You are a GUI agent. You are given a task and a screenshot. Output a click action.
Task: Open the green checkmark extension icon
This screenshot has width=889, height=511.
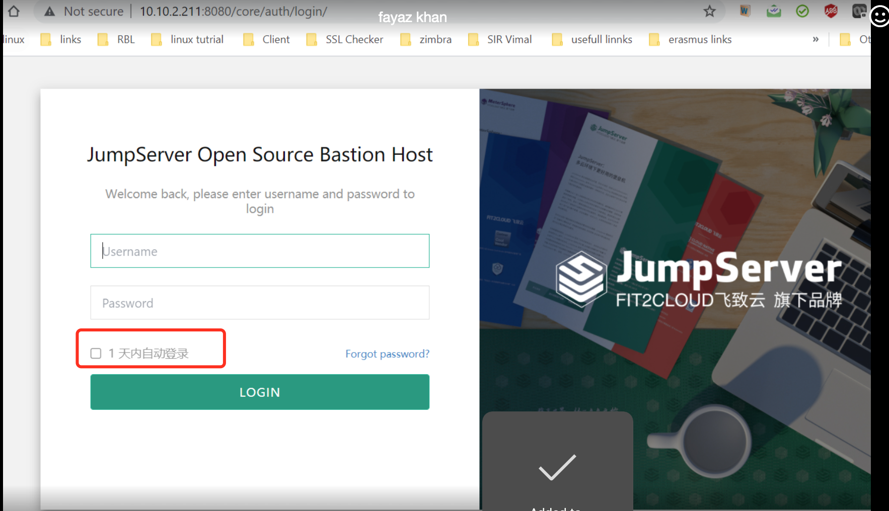click(x=802, y=11)
